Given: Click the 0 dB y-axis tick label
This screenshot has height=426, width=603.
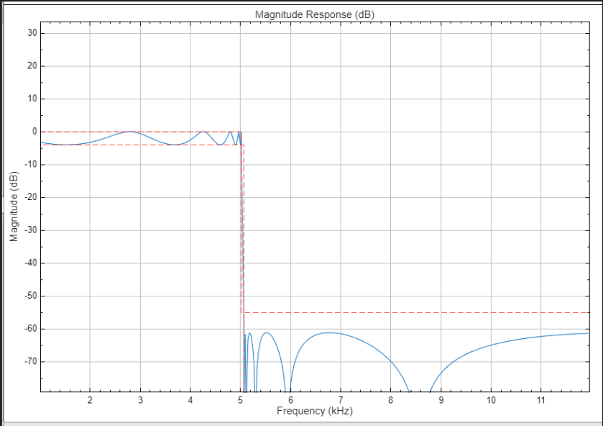Looking at the screenshot, I should pyautogui.click(x=34, y=132).
